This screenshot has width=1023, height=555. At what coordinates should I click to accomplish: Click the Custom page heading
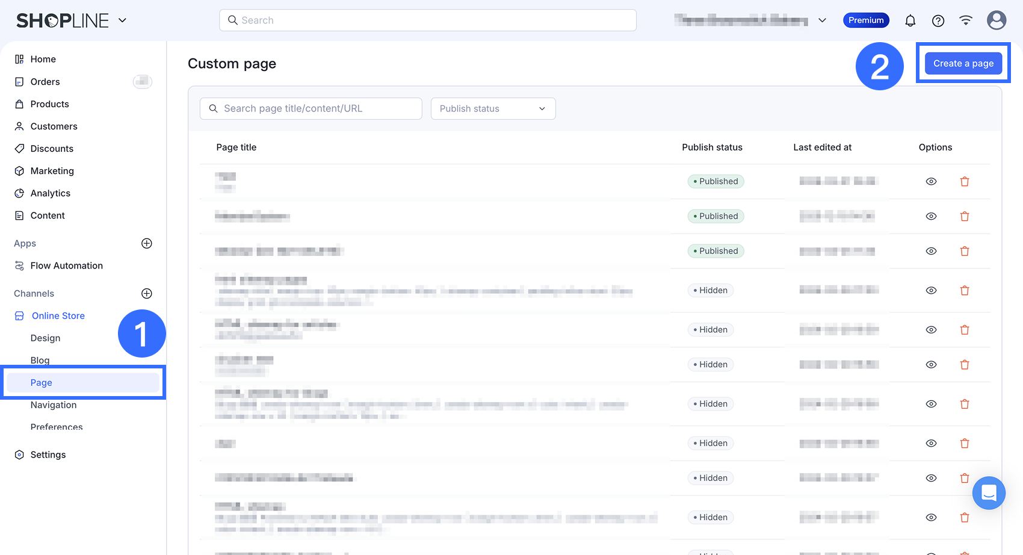[232, 64]
